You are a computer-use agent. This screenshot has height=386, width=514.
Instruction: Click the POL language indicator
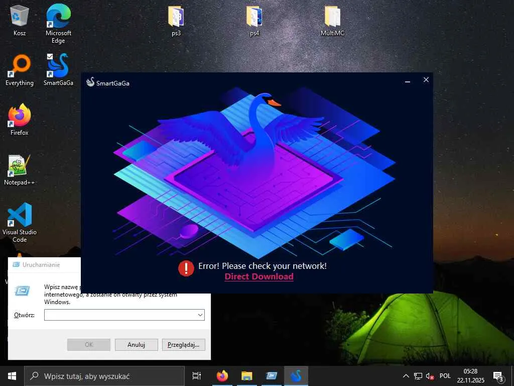pyautogui.click(x=445, y=376)
